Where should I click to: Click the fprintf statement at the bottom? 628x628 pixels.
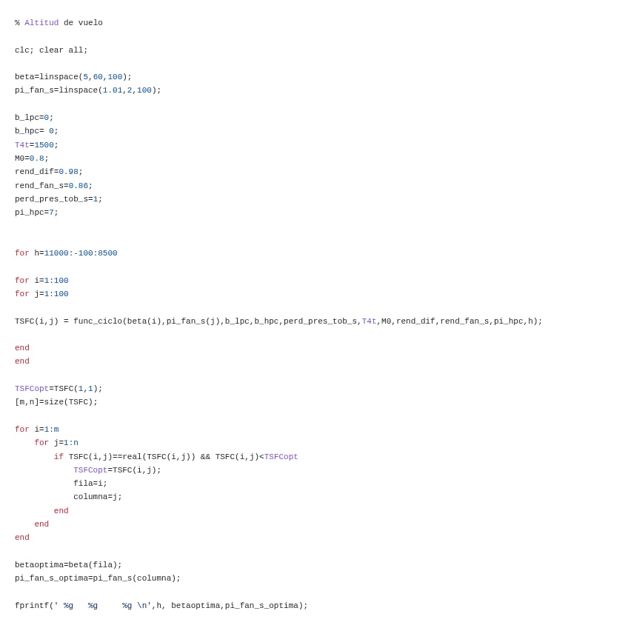161,606
